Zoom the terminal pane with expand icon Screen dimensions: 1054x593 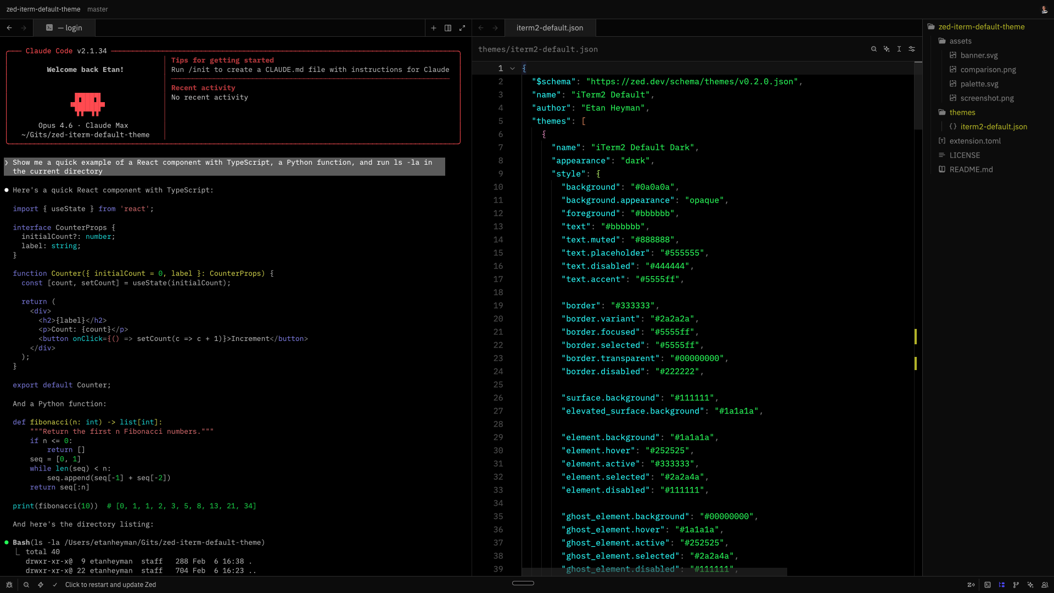[x=462, y=28]
